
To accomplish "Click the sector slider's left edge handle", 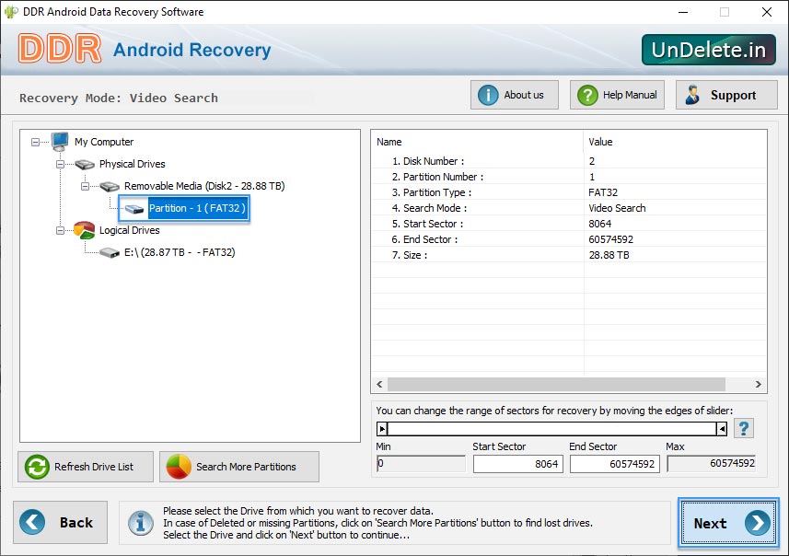I will (382, 429).
